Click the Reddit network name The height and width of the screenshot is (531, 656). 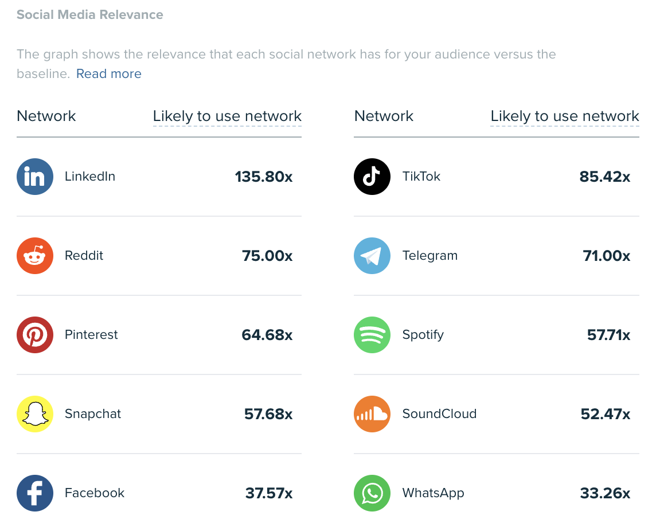coord(84,256)
